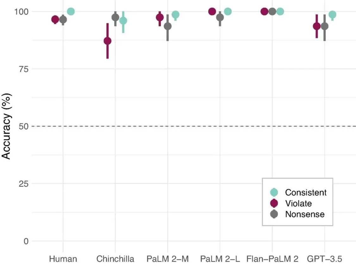The image size is (356, 266).
Task: Click the Human x-axis label
Action: pyautogui.click(x=63, y=259)
